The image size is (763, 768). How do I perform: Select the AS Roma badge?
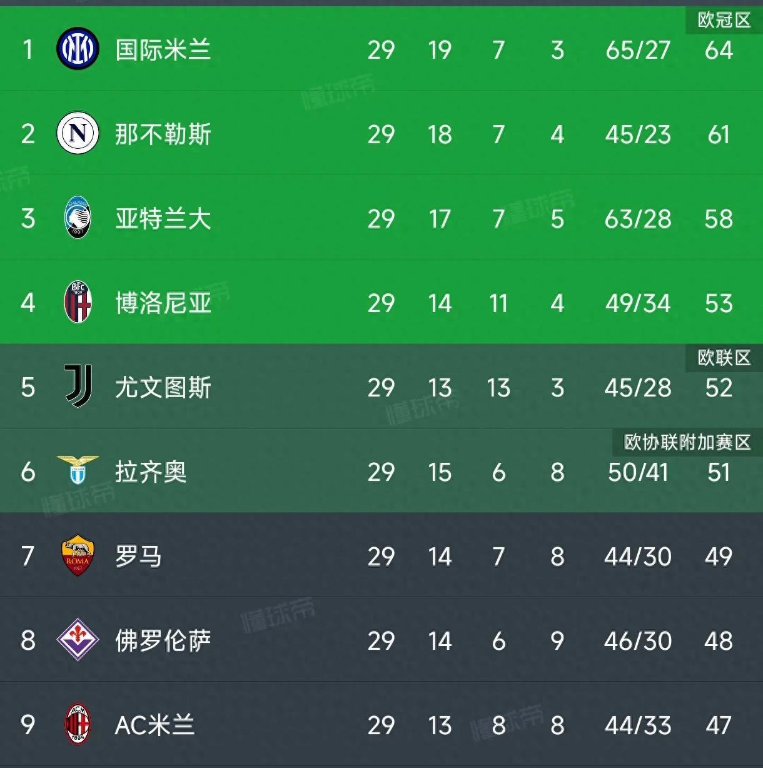coord(78,555)
